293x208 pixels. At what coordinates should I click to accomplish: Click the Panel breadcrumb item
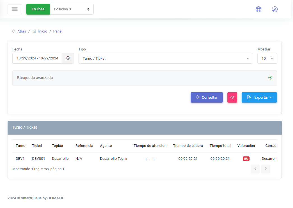(58, 31)
